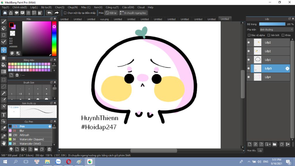The height and width of the screenshot is (166, 295).
Task: Click the trash icon in palette panel
Action: point(17,75)
